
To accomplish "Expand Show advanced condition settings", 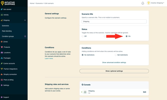I will click(114, 62).
